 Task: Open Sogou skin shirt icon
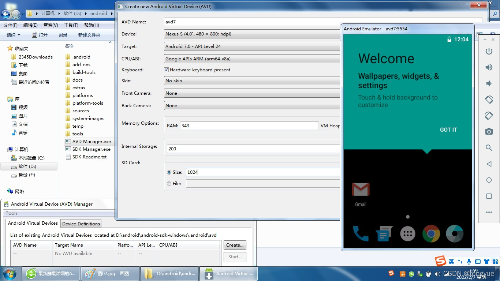pyautogui.click(x=486, y=262)
